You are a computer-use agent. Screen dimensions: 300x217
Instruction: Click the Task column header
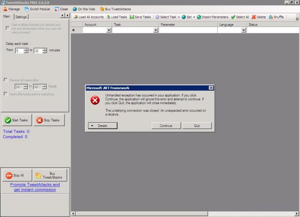pyautogui.click(x=135, y=24)
